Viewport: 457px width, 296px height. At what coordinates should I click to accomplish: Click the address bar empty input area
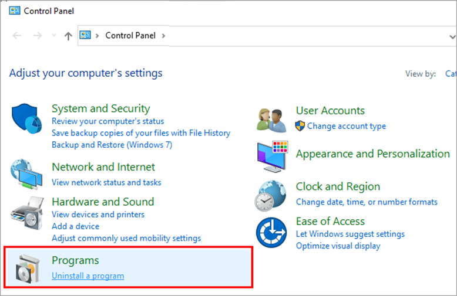point(306,36)
